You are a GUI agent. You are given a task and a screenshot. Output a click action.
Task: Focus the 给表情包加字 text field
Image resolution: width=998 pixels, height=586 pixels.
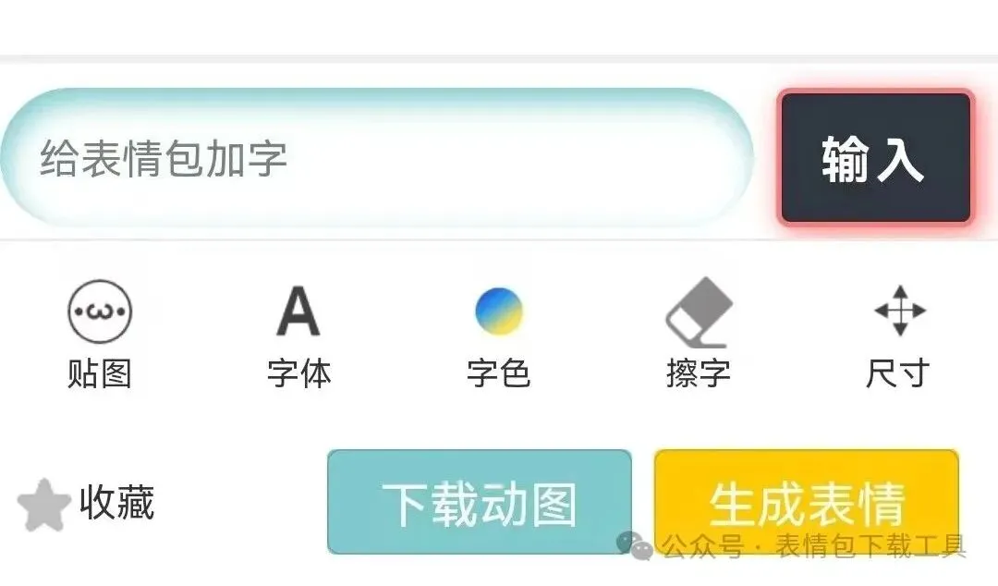(x=377, y=158)
